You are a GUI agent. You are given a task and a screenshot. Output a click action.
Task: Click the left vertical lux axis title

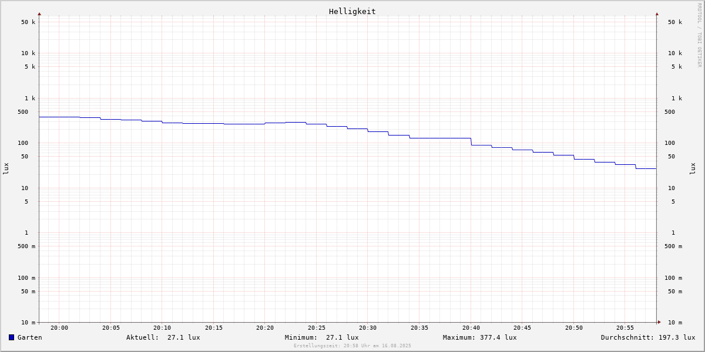(x=6, y=169)
